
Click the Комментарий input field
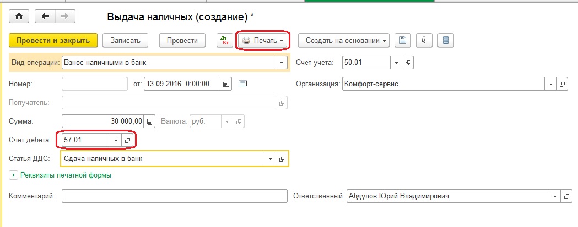tap(174, 196)
